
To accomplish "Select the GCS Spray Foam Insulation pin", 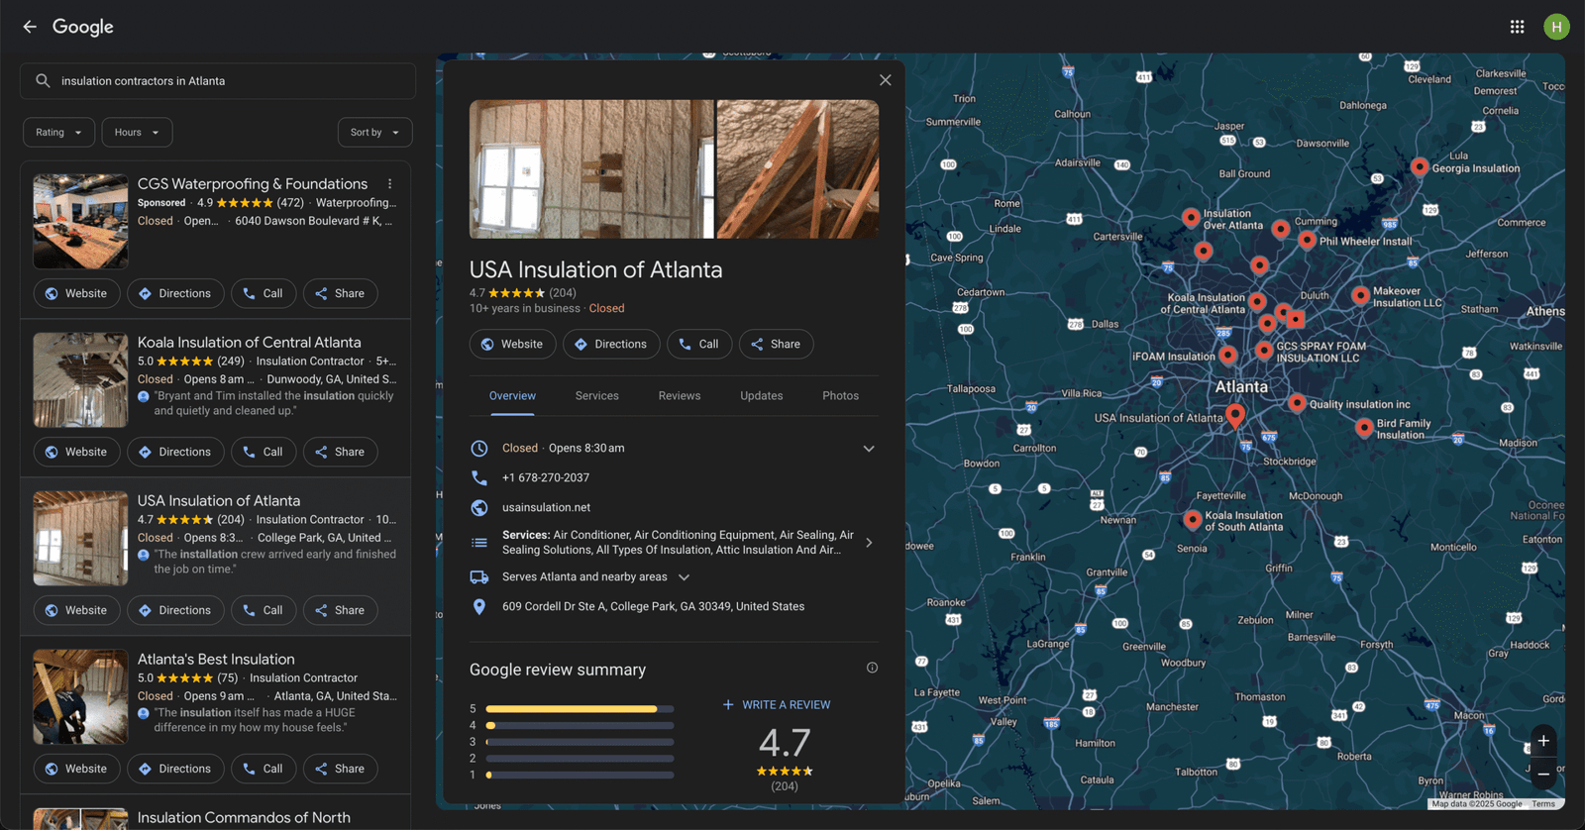I will click(x=1264, y=350).
